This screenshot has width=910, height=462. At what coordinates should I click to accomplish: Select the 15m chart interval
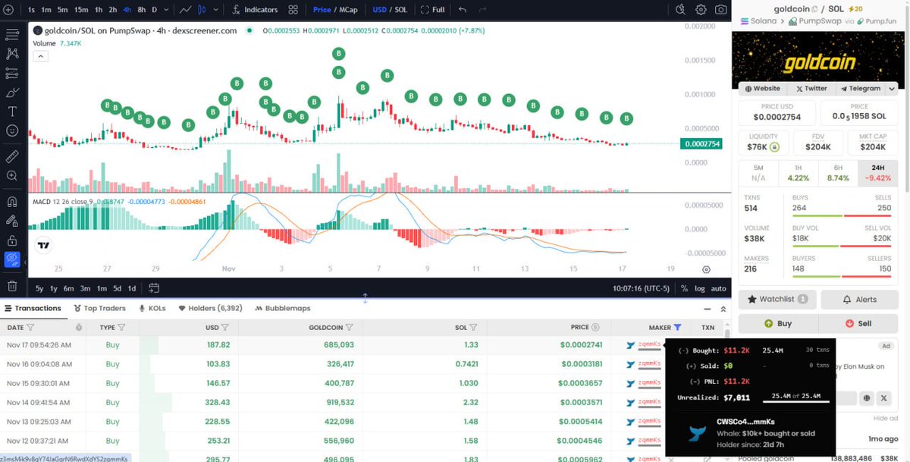coord(81,10)
